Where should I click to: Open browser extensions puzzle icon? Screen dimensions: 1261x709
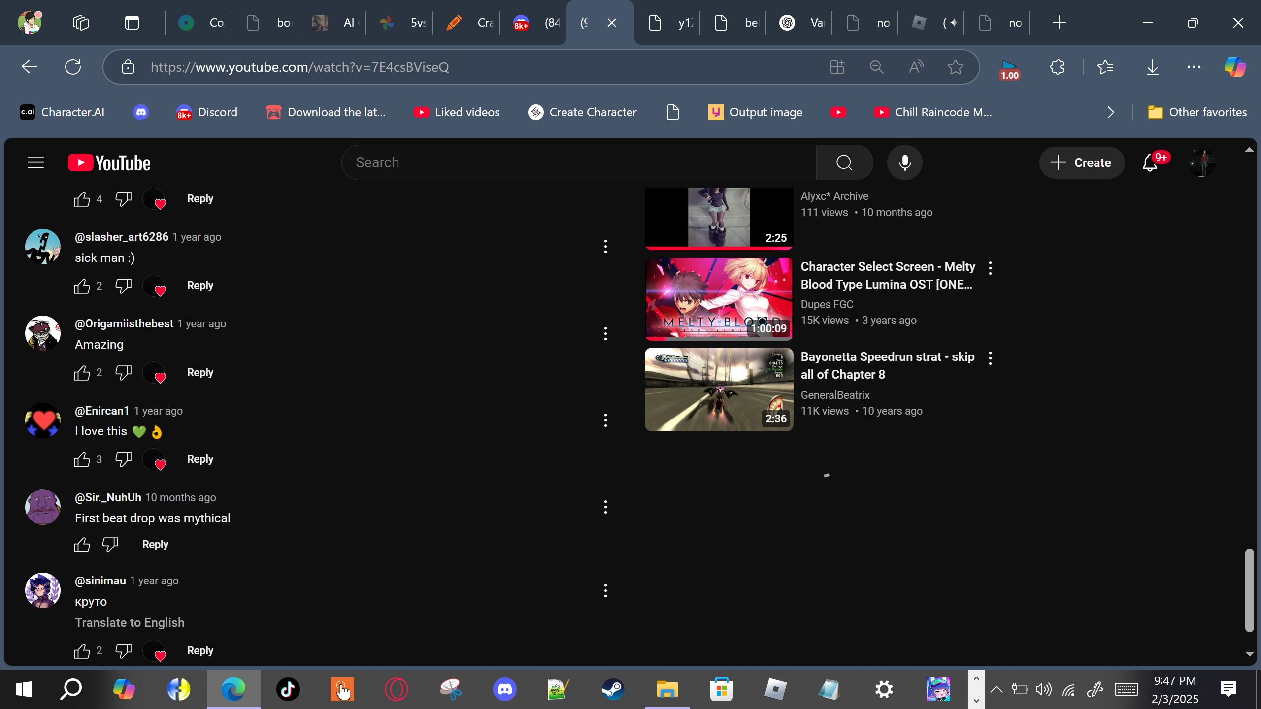tap(1057, 67)
